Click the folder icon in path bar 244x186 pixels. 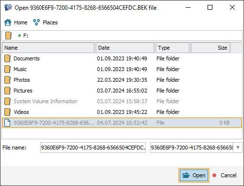8,36
